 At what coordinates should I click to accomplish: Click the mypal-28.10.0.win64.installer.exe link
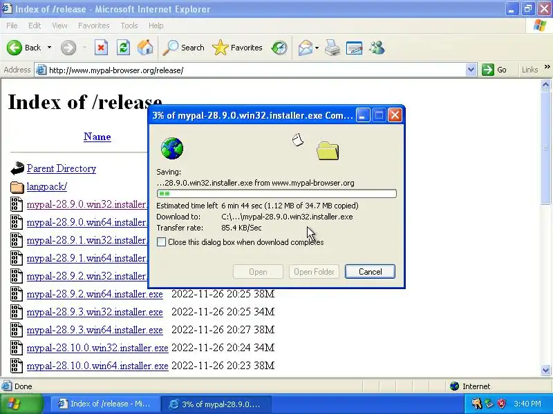pos(97,366)
